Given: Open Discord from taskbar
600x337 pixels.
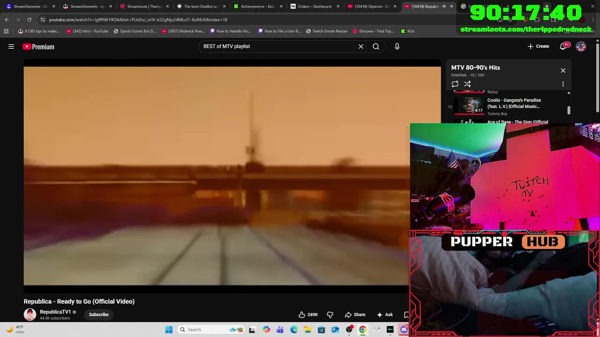Looking at the screenshot, I should coord(404,330).
